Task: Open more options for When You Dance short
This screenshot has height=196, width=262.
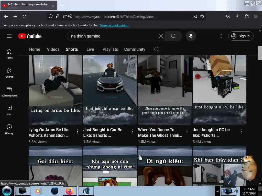Action: [x=187, y=131]
